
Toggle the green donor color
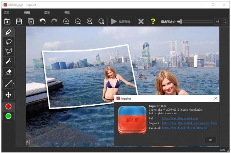click(x=8, y=116)
